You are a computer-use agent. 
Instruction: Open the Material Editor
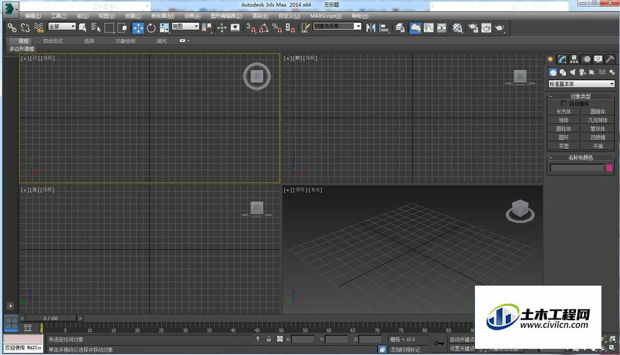(458, 28)
